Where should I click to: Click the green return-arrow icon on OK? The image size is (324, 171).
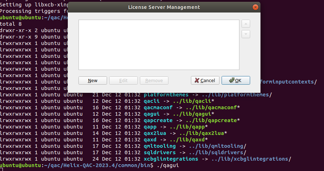click(232, 81)
